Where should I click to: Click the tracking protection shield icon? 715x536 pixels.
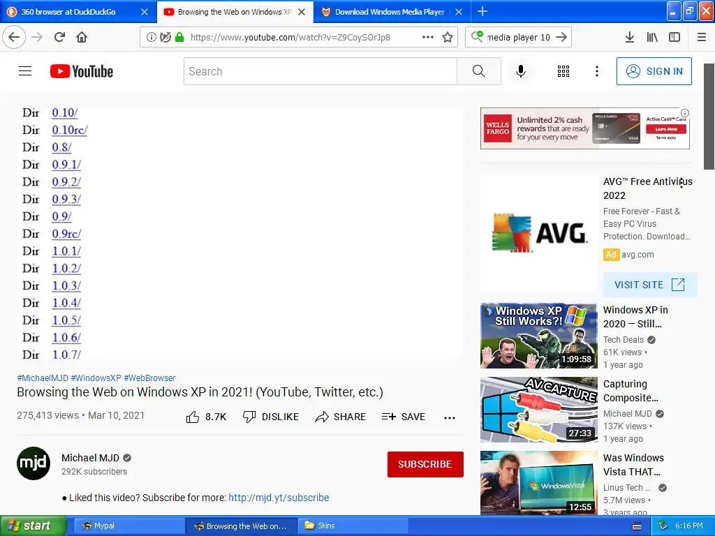[165, 37]
